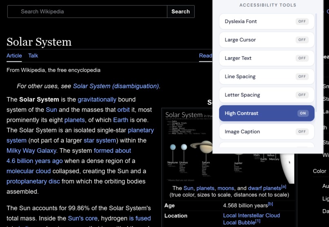
Task: Follow the 'Local Bubble' link
Action: 239,223
